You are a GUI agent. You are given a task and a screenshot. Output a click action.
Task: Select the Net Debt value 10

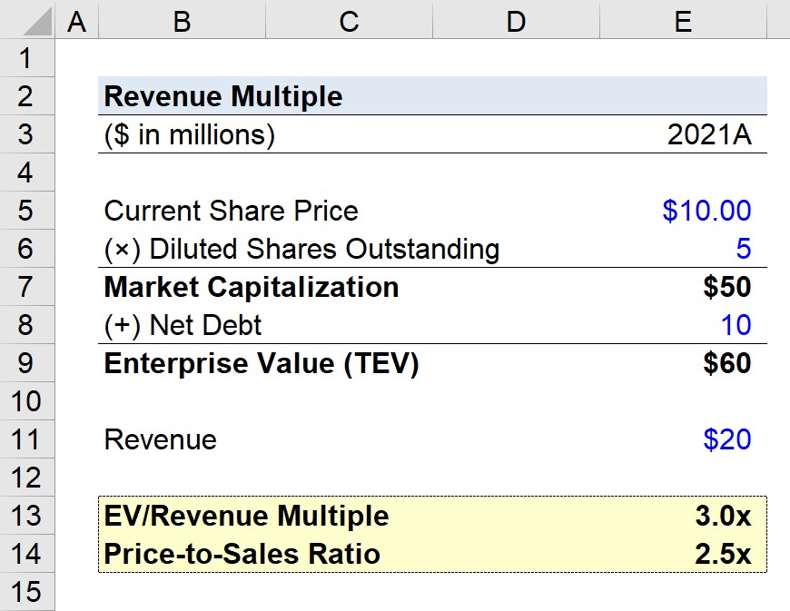coord(683,325)
